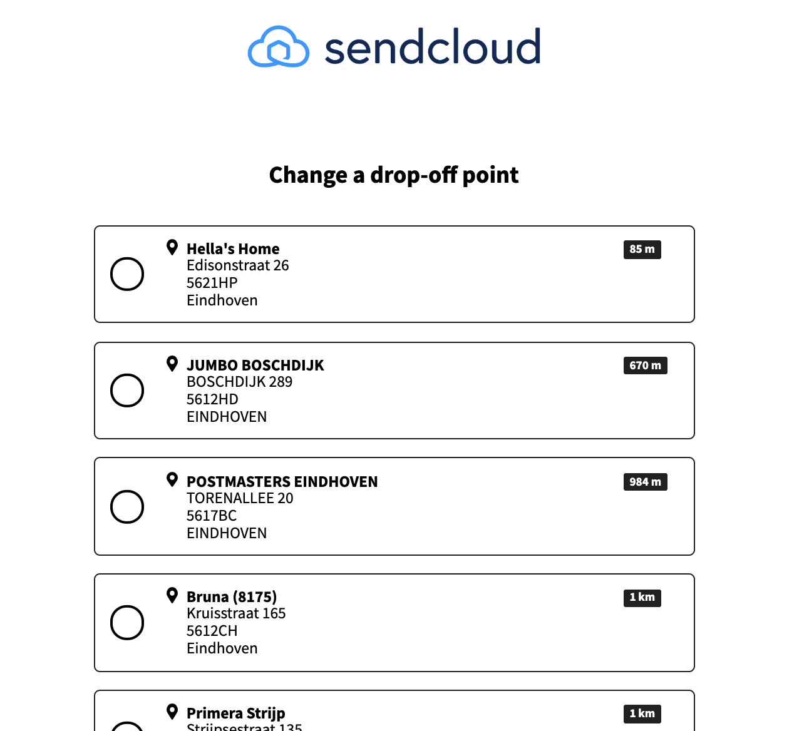
Task: Click the location pin for POSTMASTERS EINDHOVEN
Action: click(172, 480)
